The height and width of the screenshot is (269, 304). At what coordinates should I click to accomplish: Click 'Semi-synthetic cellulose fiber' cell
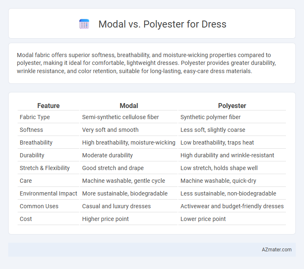click(x=120, y=117)
